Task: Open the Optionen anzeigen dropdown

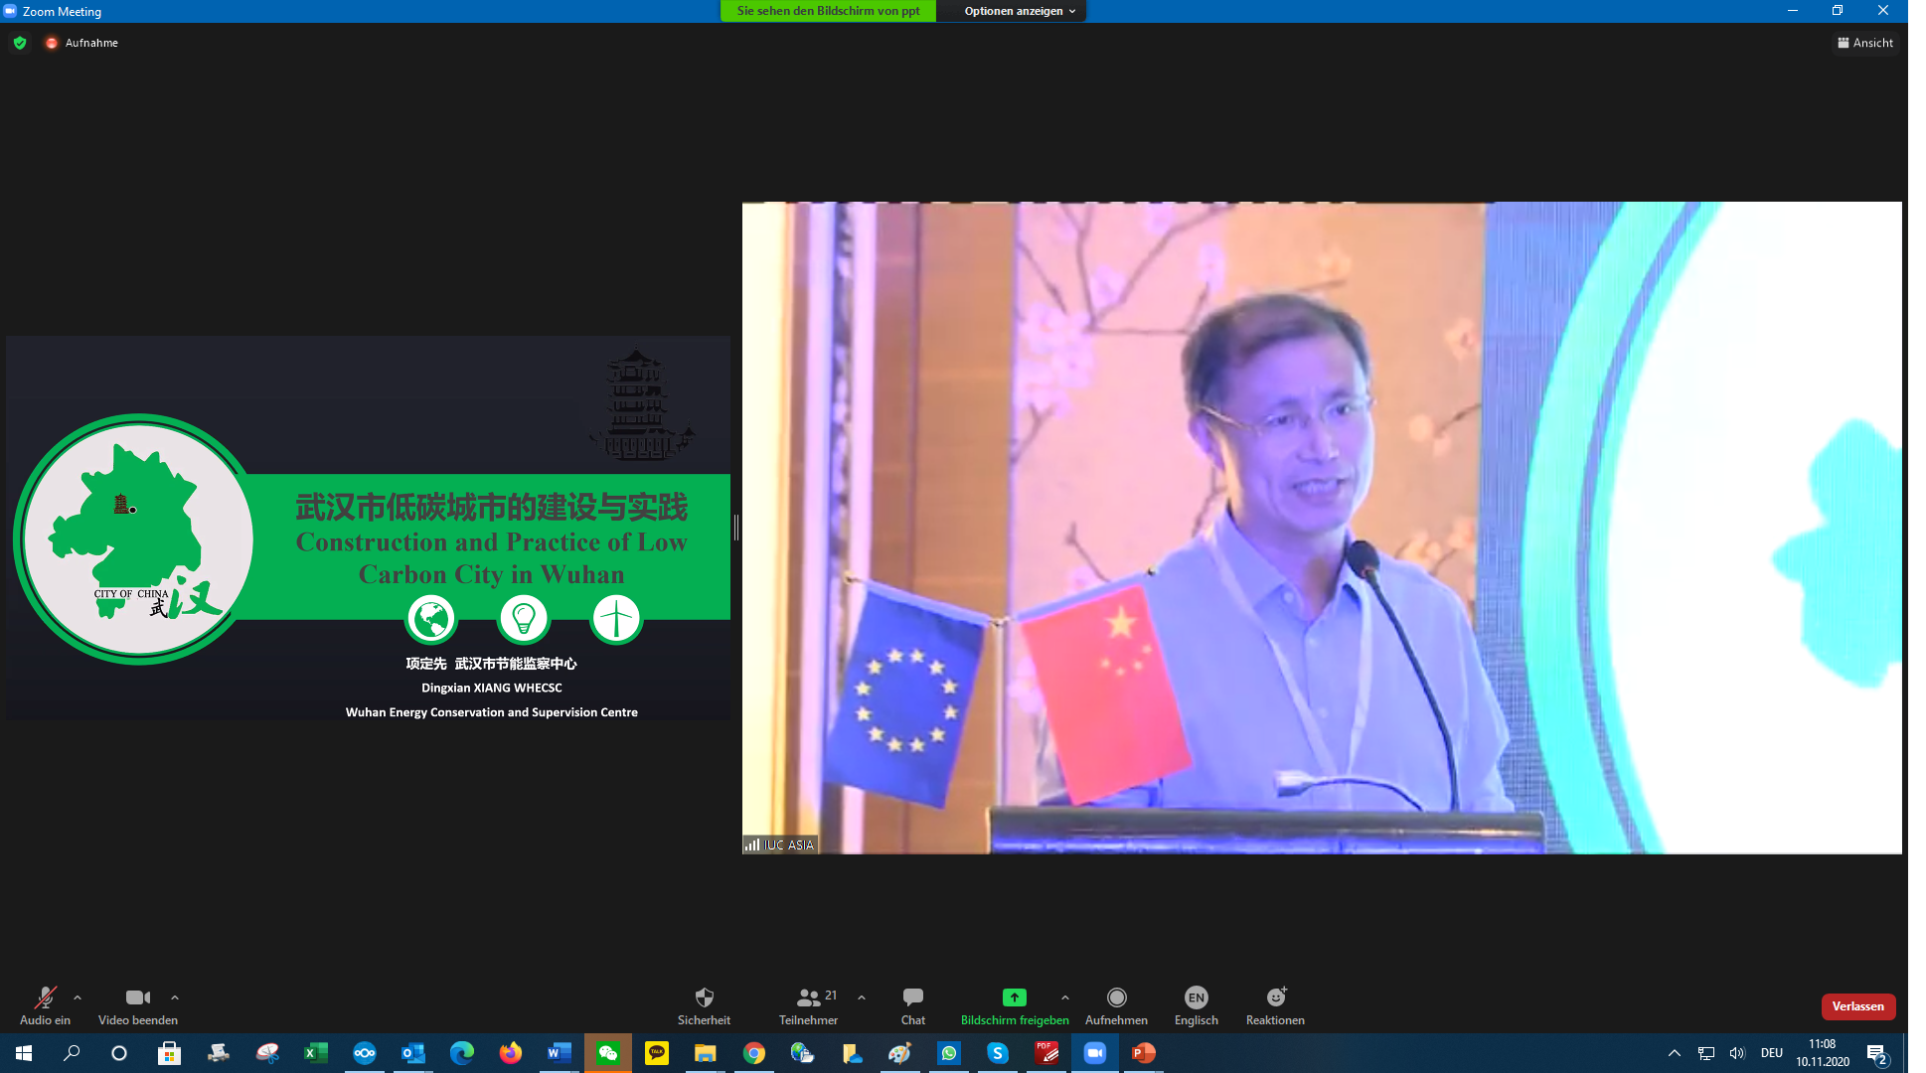Action: [x=1019, y=11]
